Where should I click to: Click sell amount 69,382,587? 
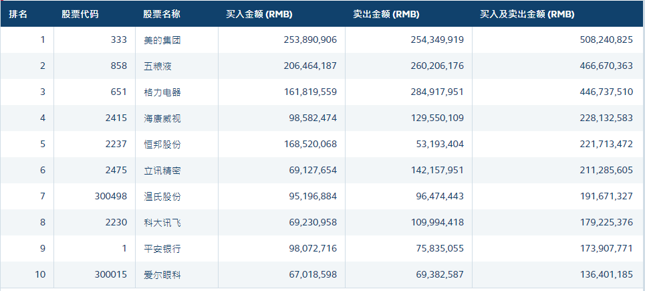[x=440, y=274]
